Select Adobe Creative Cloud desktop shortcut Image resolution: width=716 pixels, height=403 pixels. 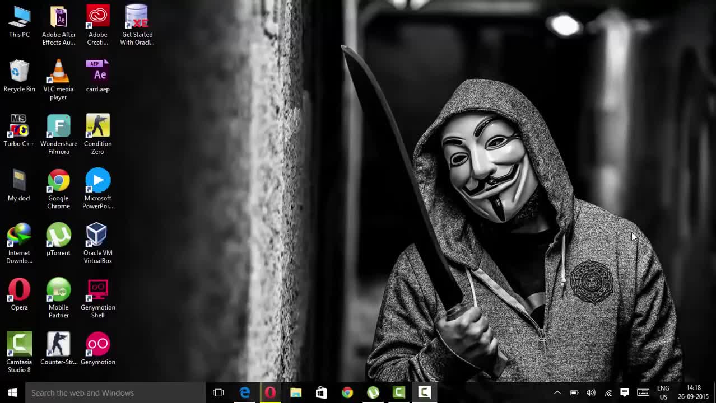click(97, 26)
